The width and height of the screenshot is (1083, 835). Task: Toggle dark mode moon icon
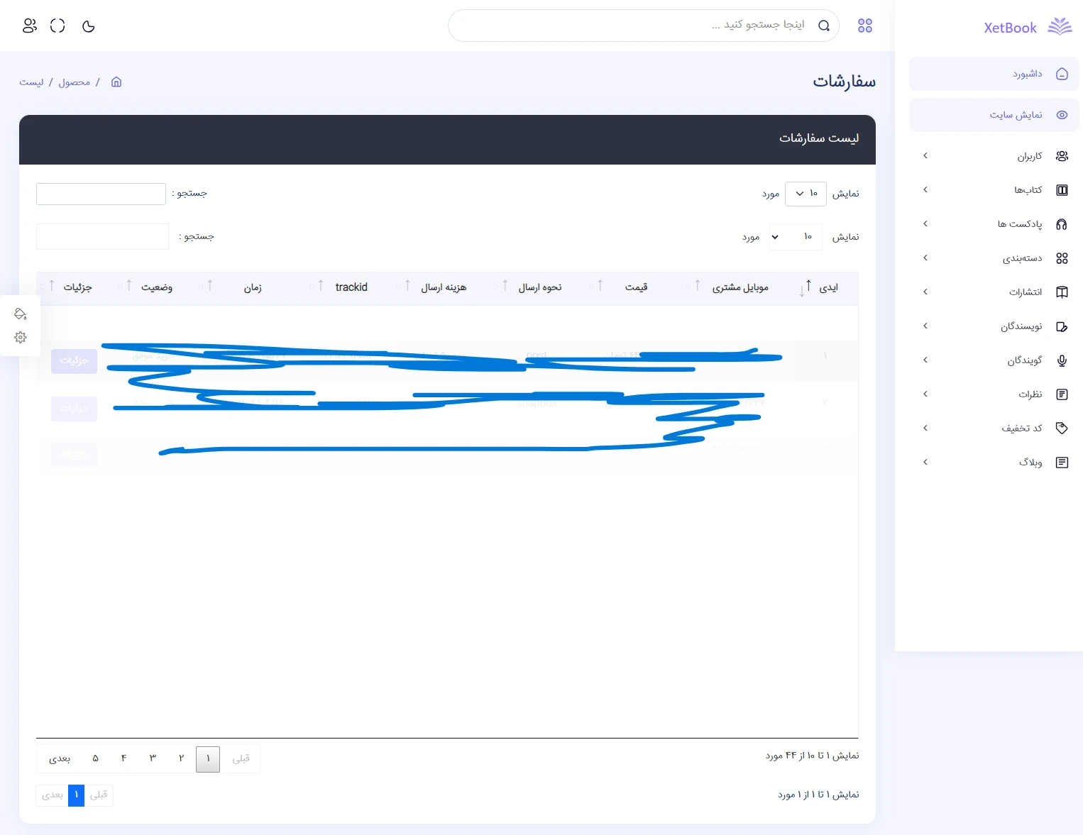tap(89, 26)
